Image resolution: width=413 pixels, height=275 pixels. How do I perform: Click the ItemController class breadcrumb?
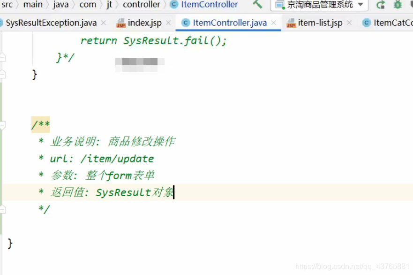(210, 5)
